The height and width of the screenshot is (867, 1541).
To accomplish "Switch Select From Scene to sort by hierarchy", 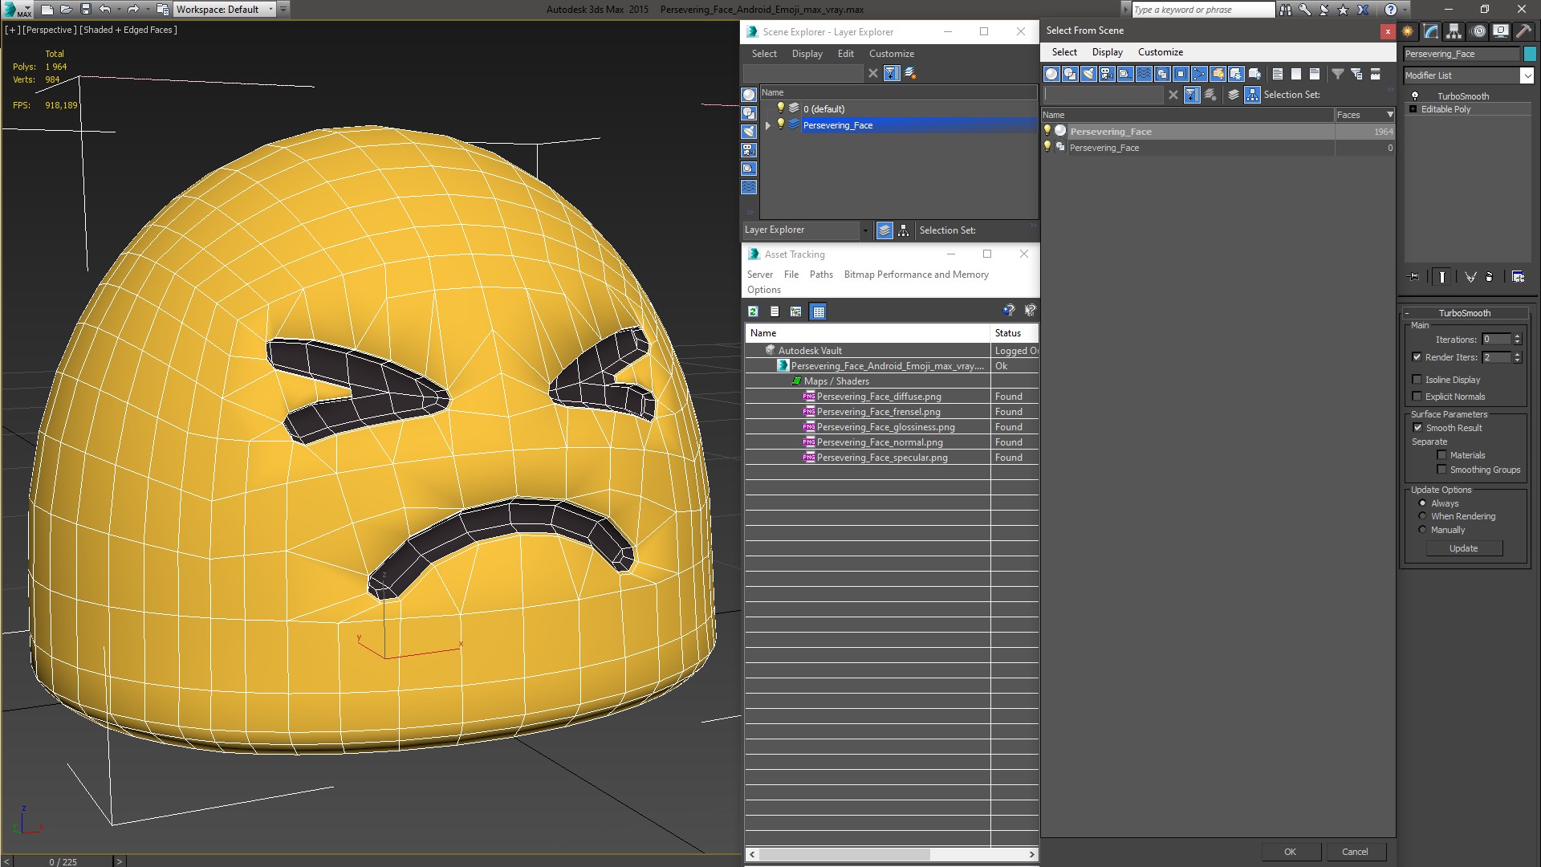I will point(1252,95).
